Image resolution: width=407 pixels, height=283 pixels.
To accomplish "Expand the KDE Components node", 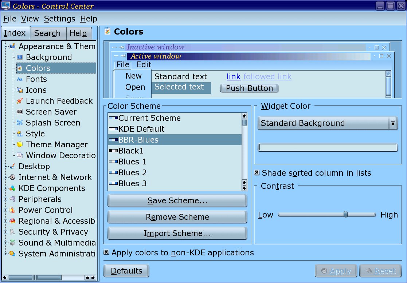I will [x=5, y=188].
